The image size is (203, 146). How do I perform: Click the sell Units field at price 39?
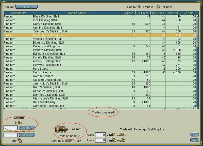100,140
